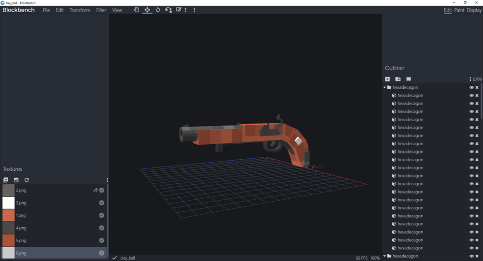Click the clay_ball project name in status bar
483x261 pixels.
[x=128, y=258]
